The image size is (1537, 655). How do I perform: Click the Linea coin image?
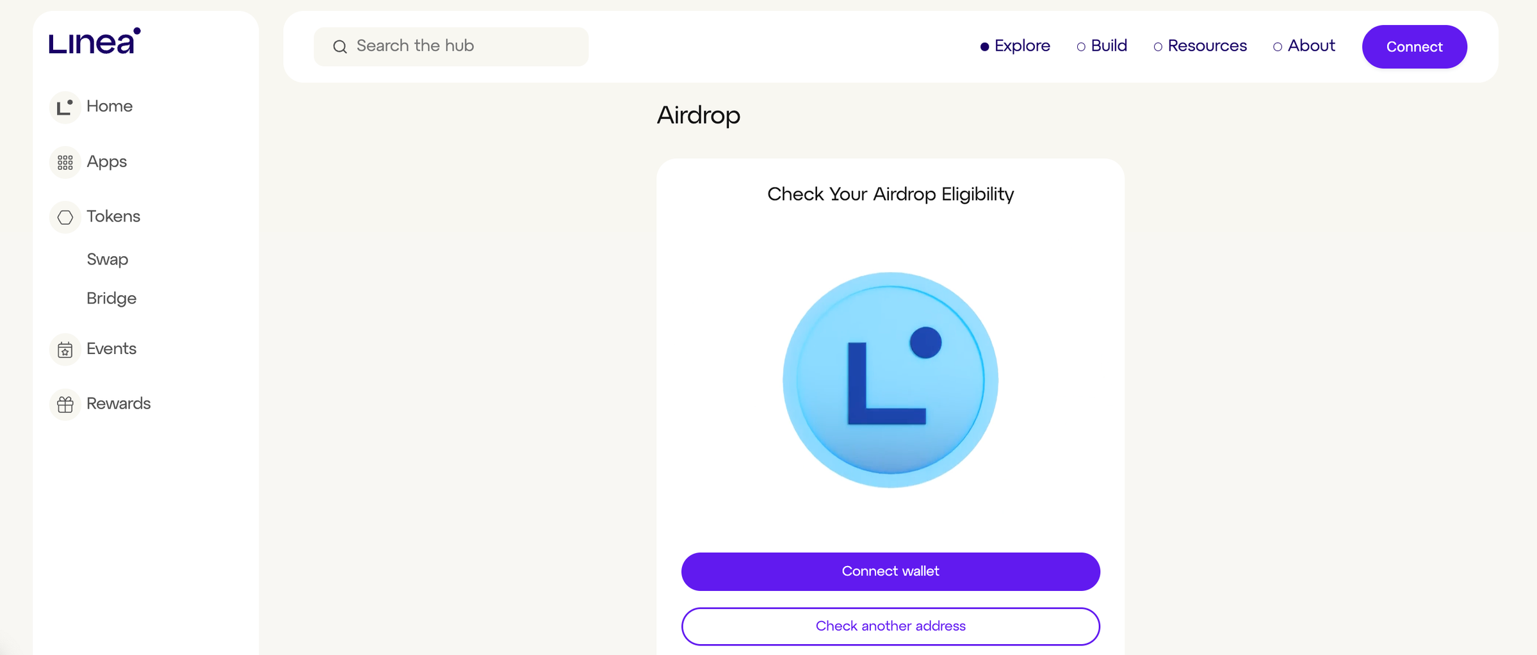[x=890, y=380]
